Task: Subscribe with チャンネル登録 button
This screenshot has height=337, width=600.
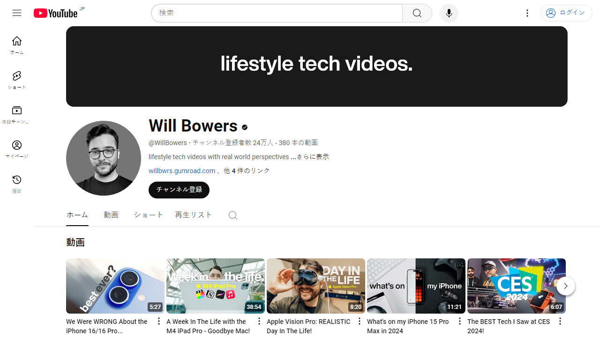Action: coord(179,190)
